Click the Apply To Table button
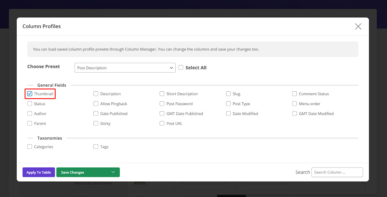This screenshot has width=387, height=197. (x=39, y=172)
